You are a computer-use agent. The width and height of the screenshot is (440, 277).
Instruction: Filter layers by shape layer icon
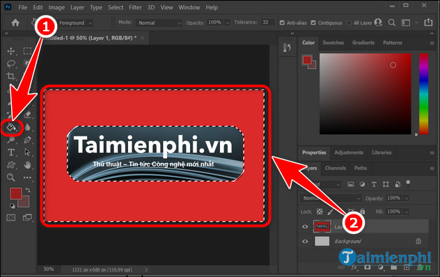(386, 184)
